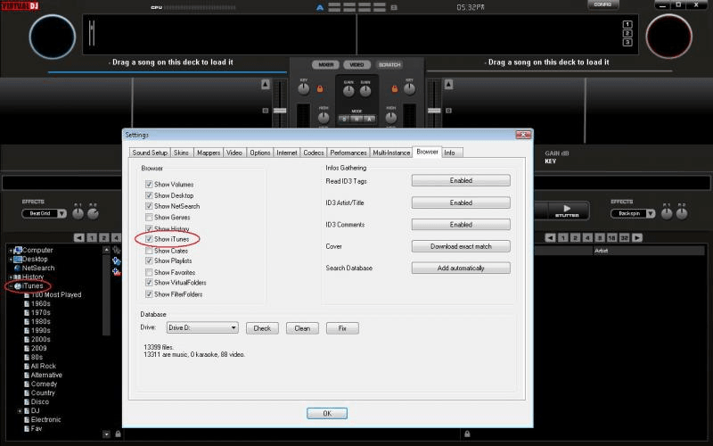Click the Computer icon in the browser tree
Screen dimensions: 713x446
coord(19,250)
